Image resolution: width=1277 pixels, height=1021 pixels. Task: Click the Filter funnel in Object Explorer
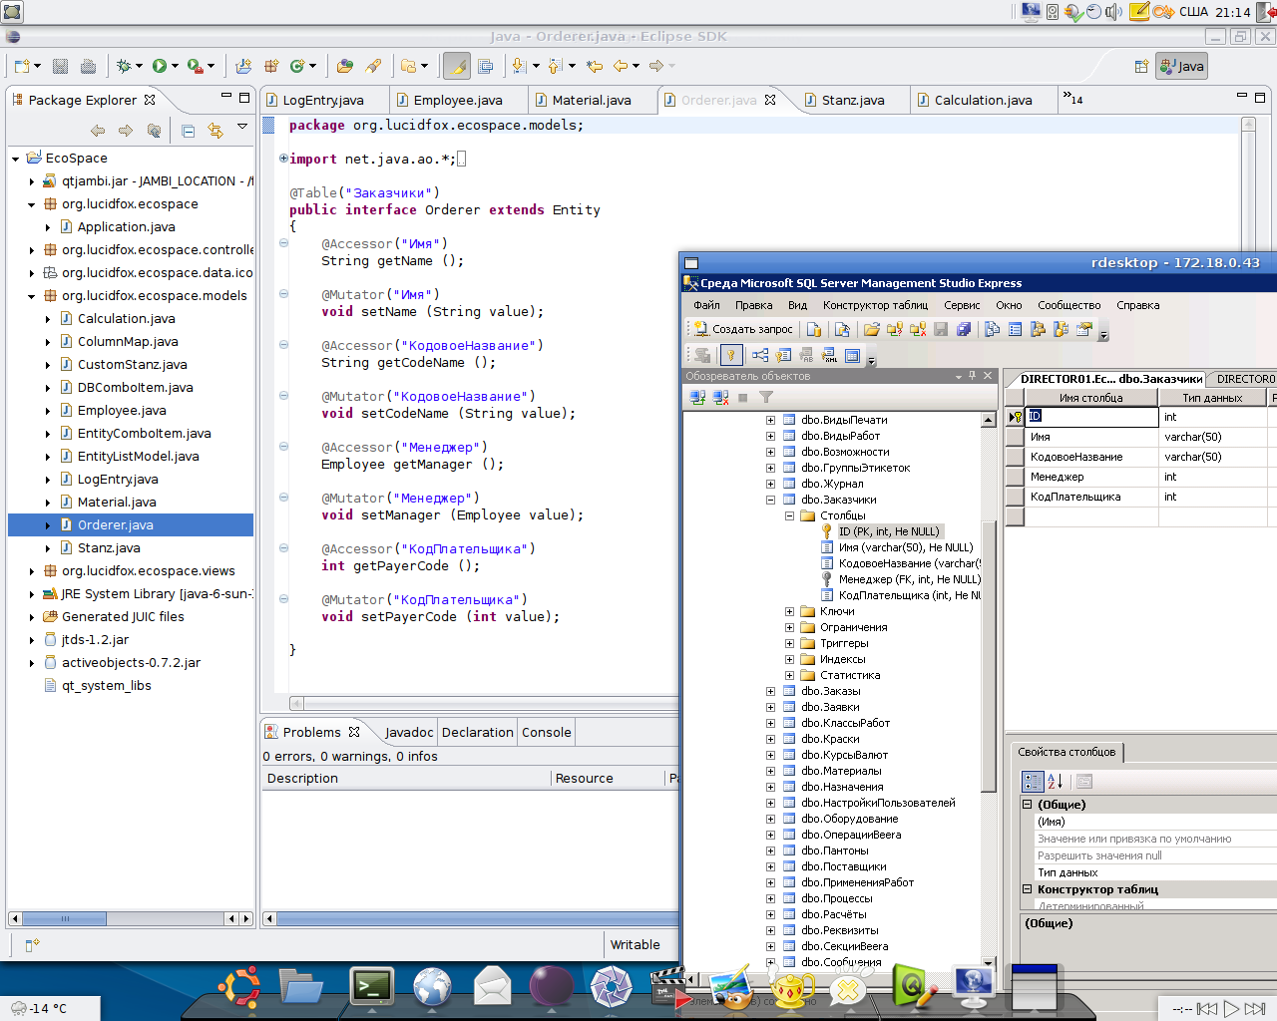point(766,397)
